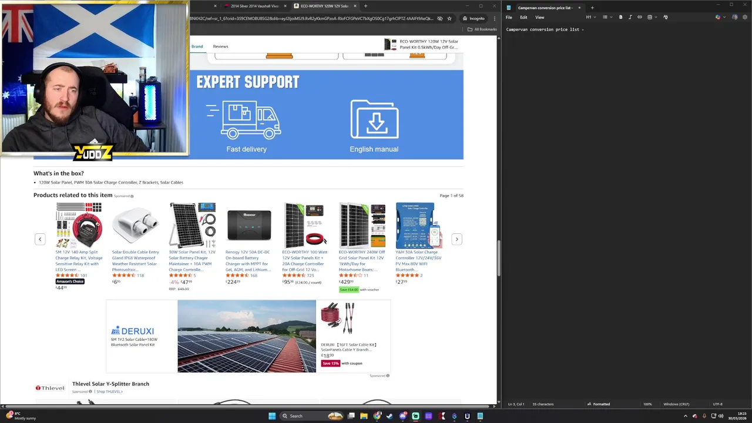Add a new Notepad tab
This screenshot has height=423, width=752.
coord(592,8)
